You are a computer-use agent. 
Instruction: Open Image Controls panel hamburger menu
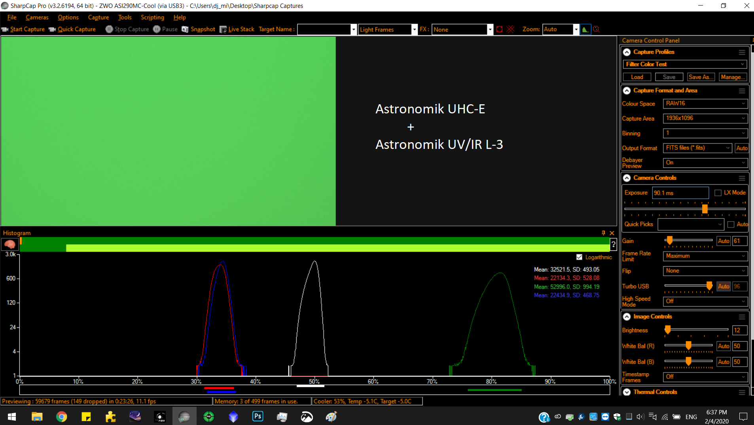pyautogui.click(x=742, y=317)
